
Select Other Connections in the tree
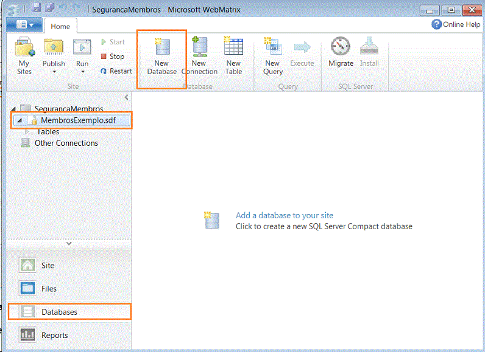pyautogui.click(x=66, y=143)
